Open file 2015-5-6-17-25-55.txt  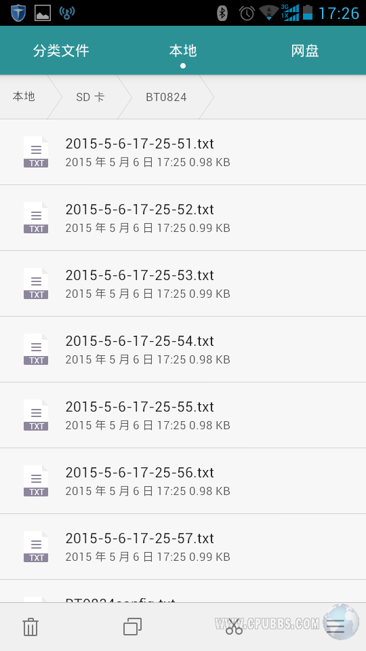pos(183,415)
